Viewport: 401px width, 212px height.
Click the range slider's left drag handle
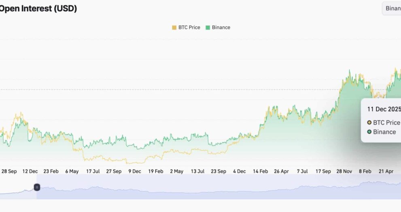[x=37, y=187]
